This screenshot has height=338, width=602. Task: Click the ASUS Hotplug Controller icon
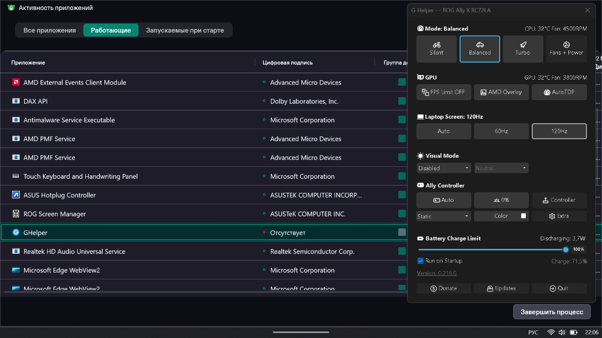click(x=16, y=195)
